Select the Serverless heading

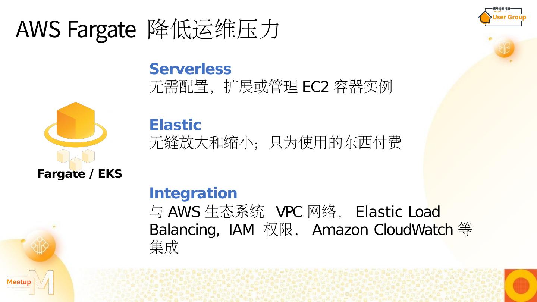pyautogui.click(x=190, y=69)
